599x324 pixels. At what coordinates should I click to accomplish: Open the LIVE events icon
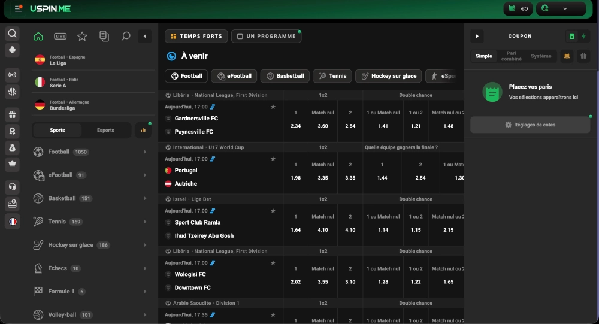[60, 37]
